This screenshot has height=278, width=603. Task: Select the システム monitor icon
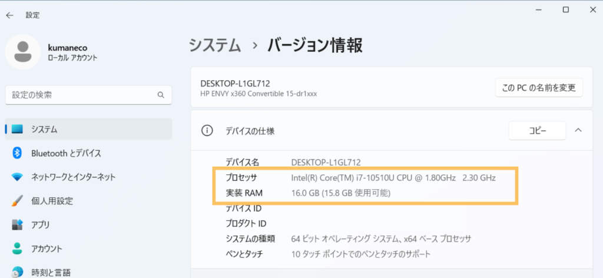coord(17,130)
